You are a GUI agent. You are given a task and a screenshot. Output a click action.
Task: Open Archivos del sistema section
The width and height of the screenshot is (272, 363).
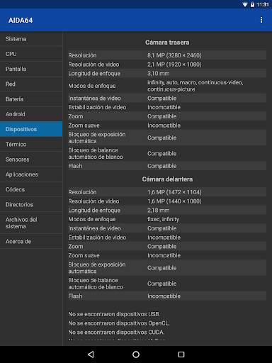pos(31,223)
